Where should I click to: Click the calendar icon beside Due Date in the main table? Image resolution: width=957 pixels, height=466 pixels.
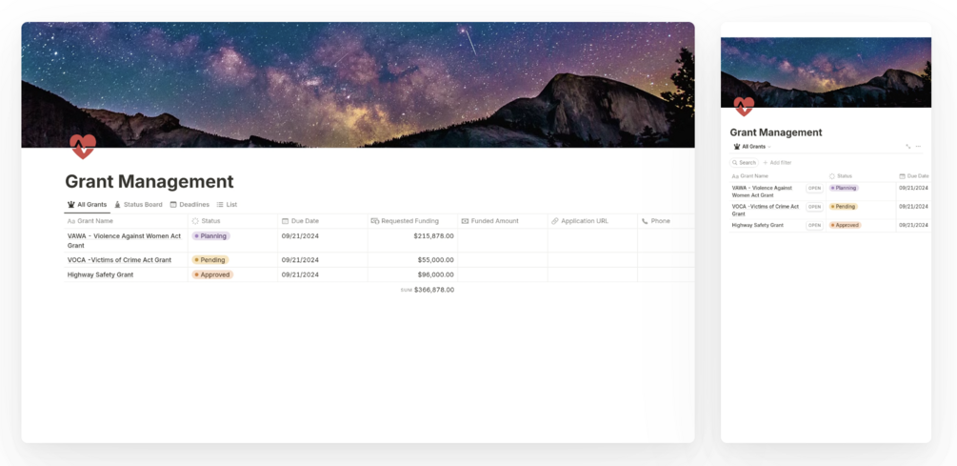[x=285, y=221]
